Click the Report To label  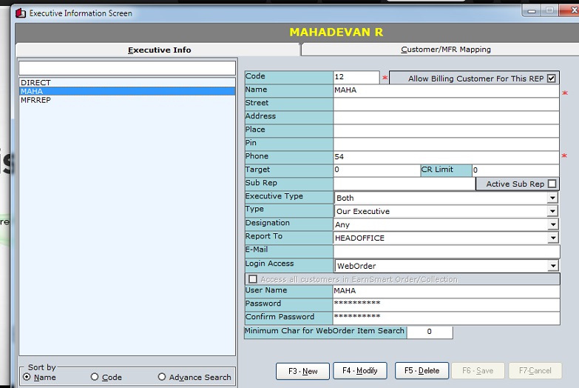264,236
